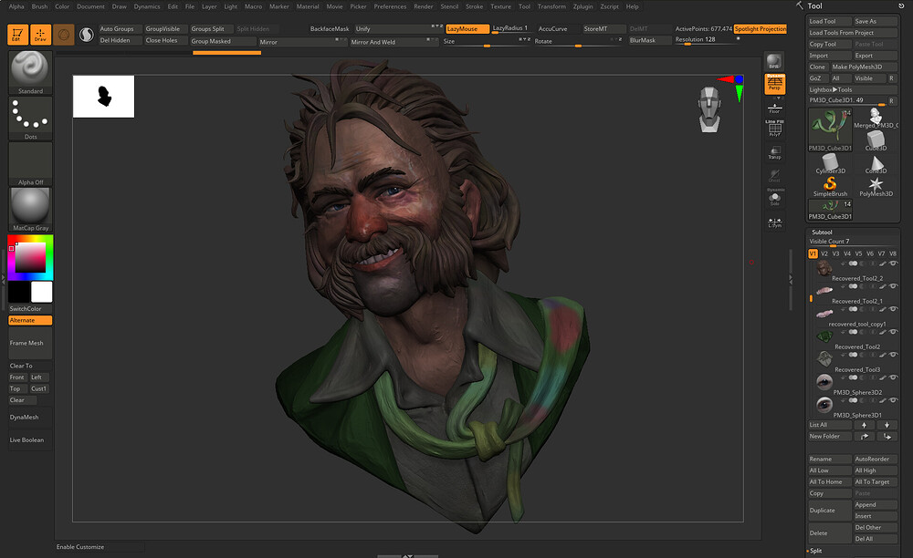Image resolution: width=913 pixels, height=558 pixels.
Task: Open the Transform menu
Action: (551, 6)
